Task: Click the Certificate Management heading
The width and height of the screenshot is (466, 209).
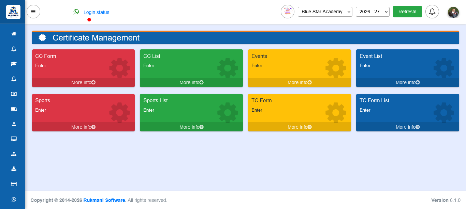Action: point(96,38)
